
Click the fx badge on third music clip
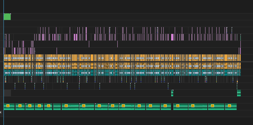[x=30, y=106]
